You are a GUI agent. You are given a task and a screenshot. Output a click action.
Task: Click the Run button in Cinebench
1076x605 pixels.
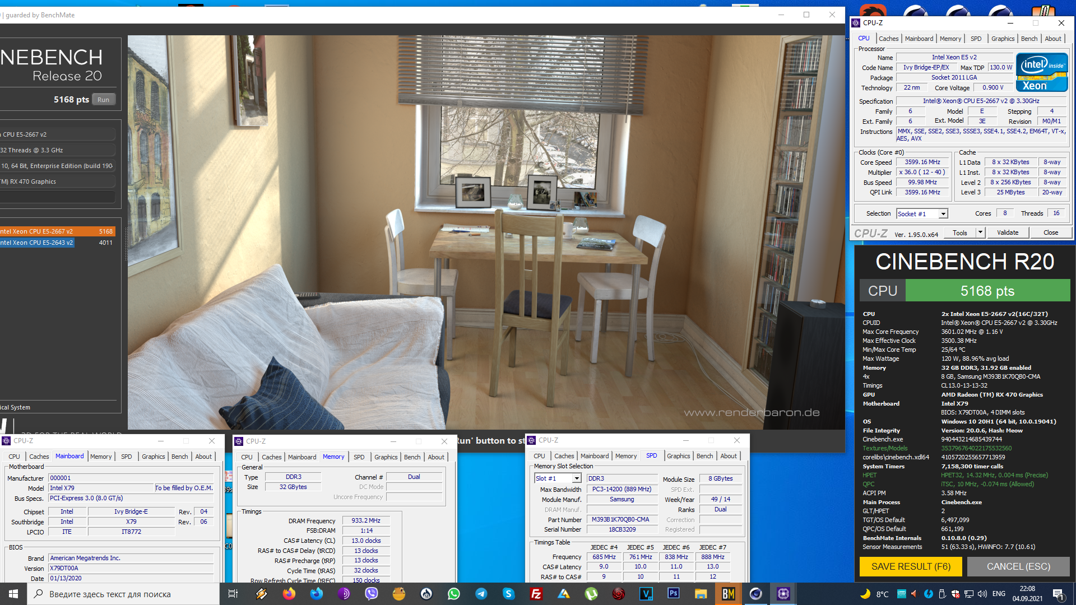103,100
